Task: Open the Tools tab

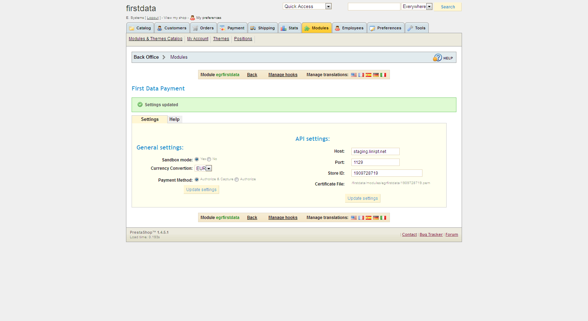Action: [417, 28]
